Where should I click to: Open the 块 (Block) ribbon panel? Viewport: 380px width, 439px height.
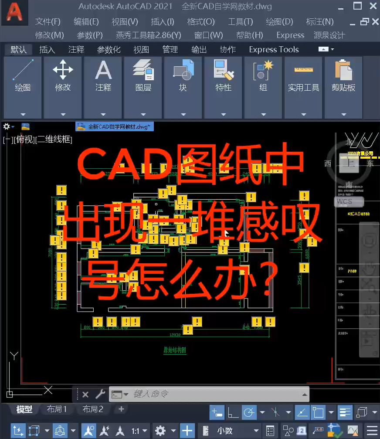(183, 87)
